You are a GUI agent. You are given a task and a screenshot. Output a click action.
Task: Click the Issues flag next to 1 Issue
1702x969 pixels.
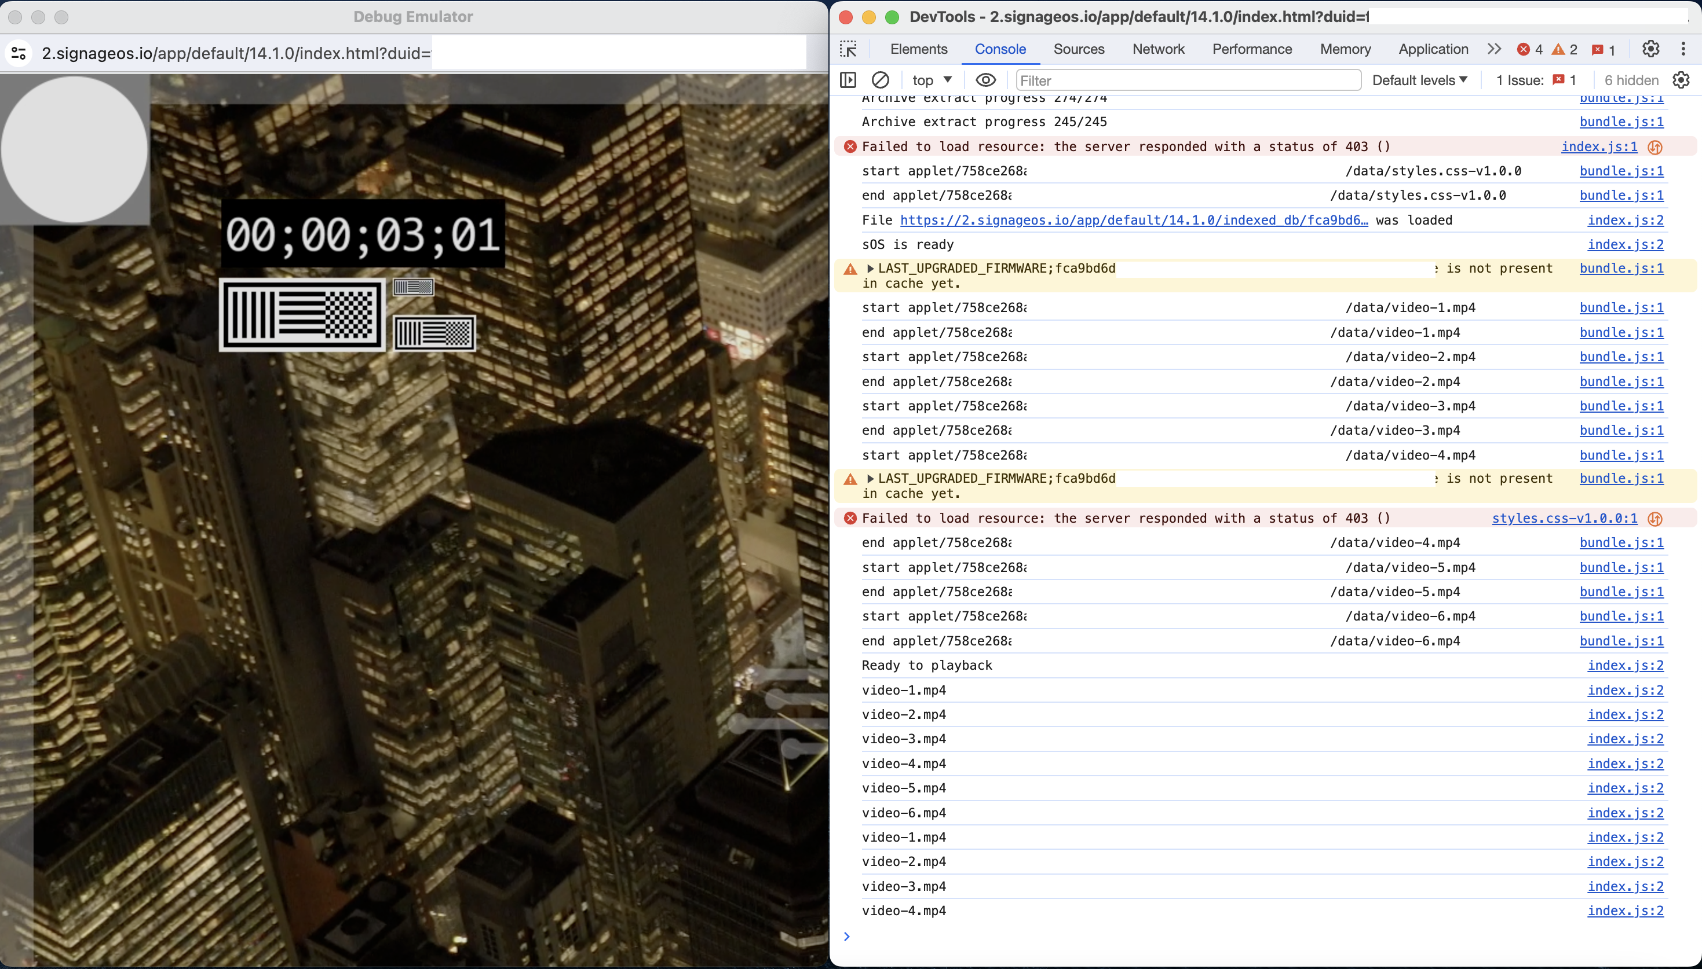click(x=1558, y=80)
